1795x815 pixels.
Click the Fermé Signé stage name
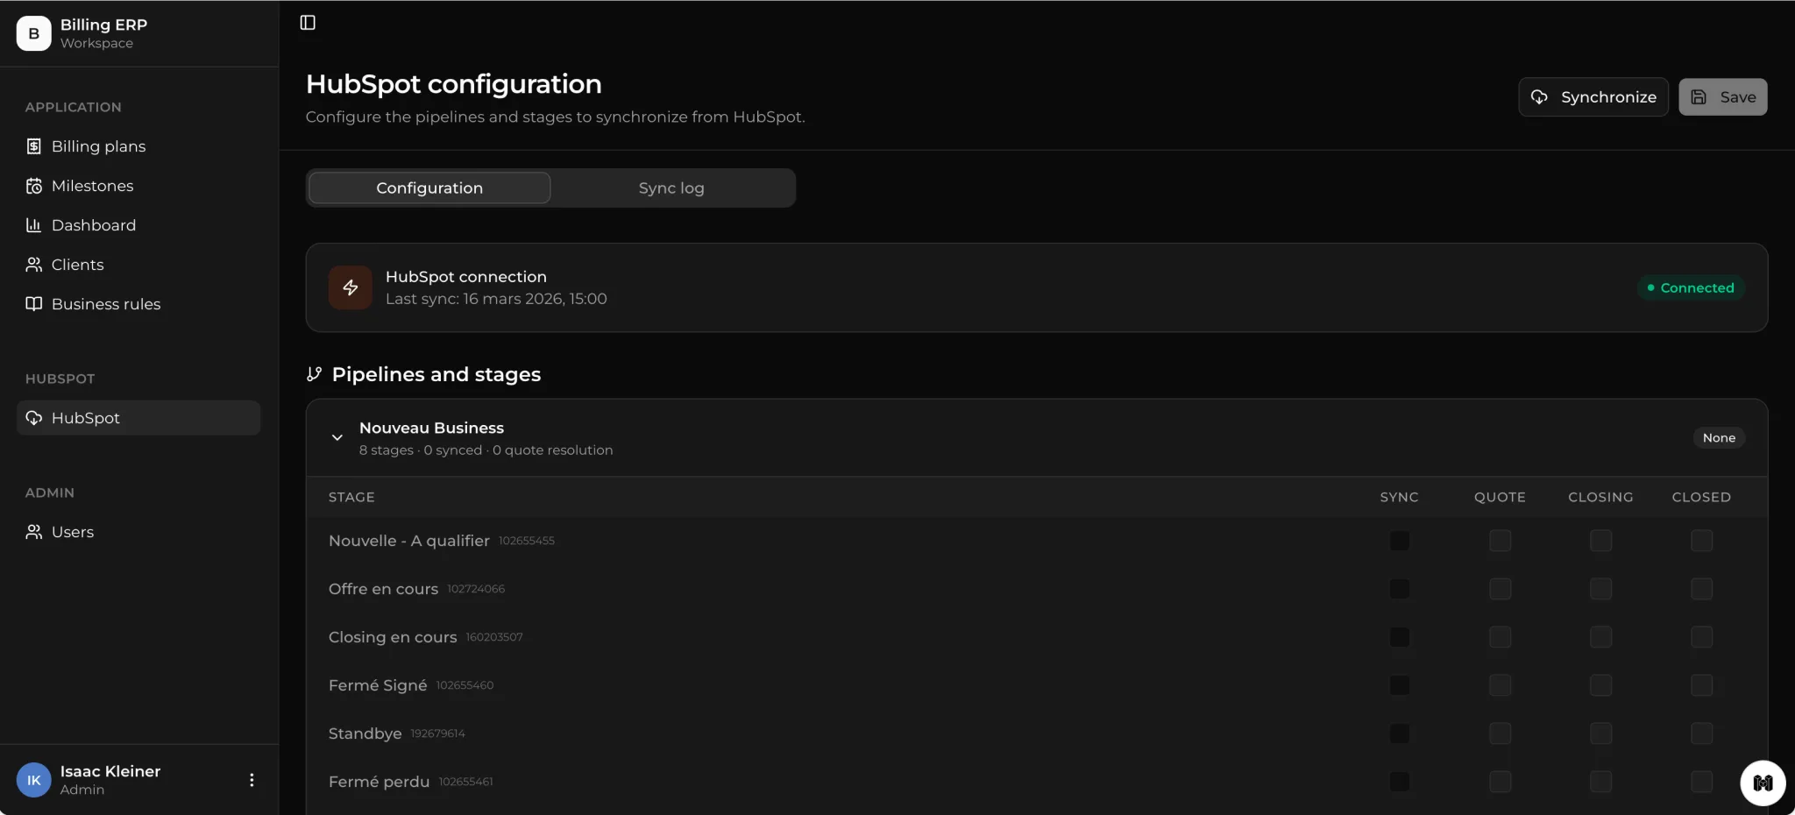point(378,685)
